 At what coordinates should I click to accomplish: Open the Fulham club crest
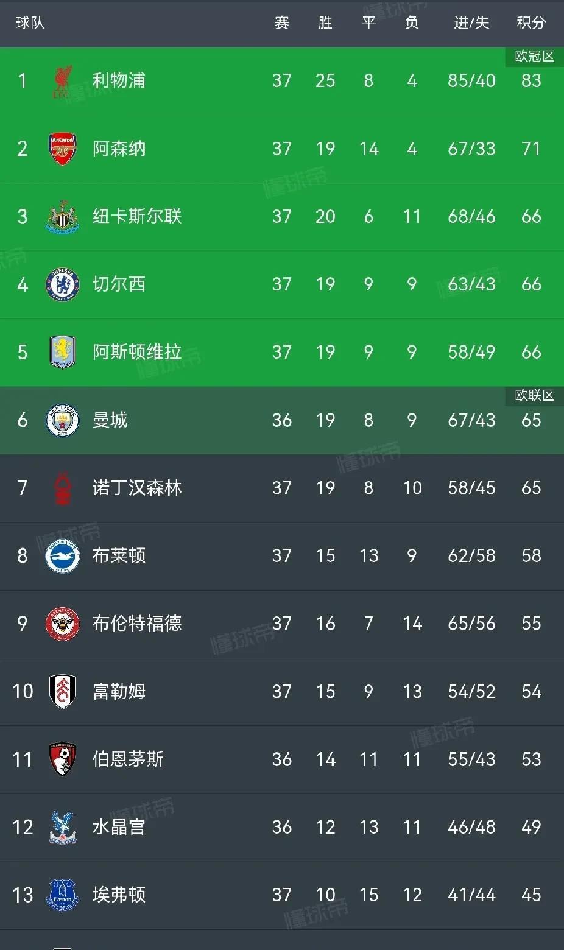click(x=62, y=691)
